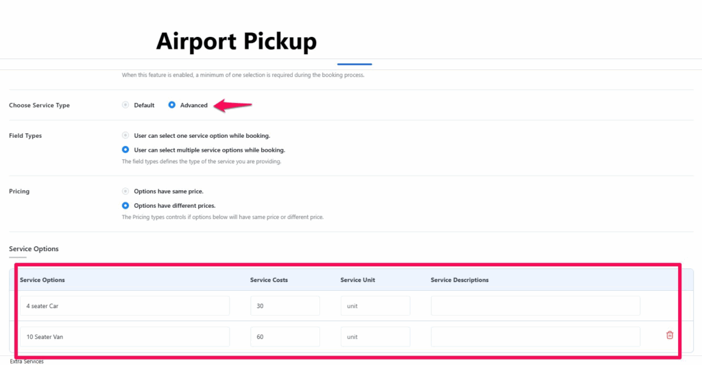Select the Advanced service type

172,105
